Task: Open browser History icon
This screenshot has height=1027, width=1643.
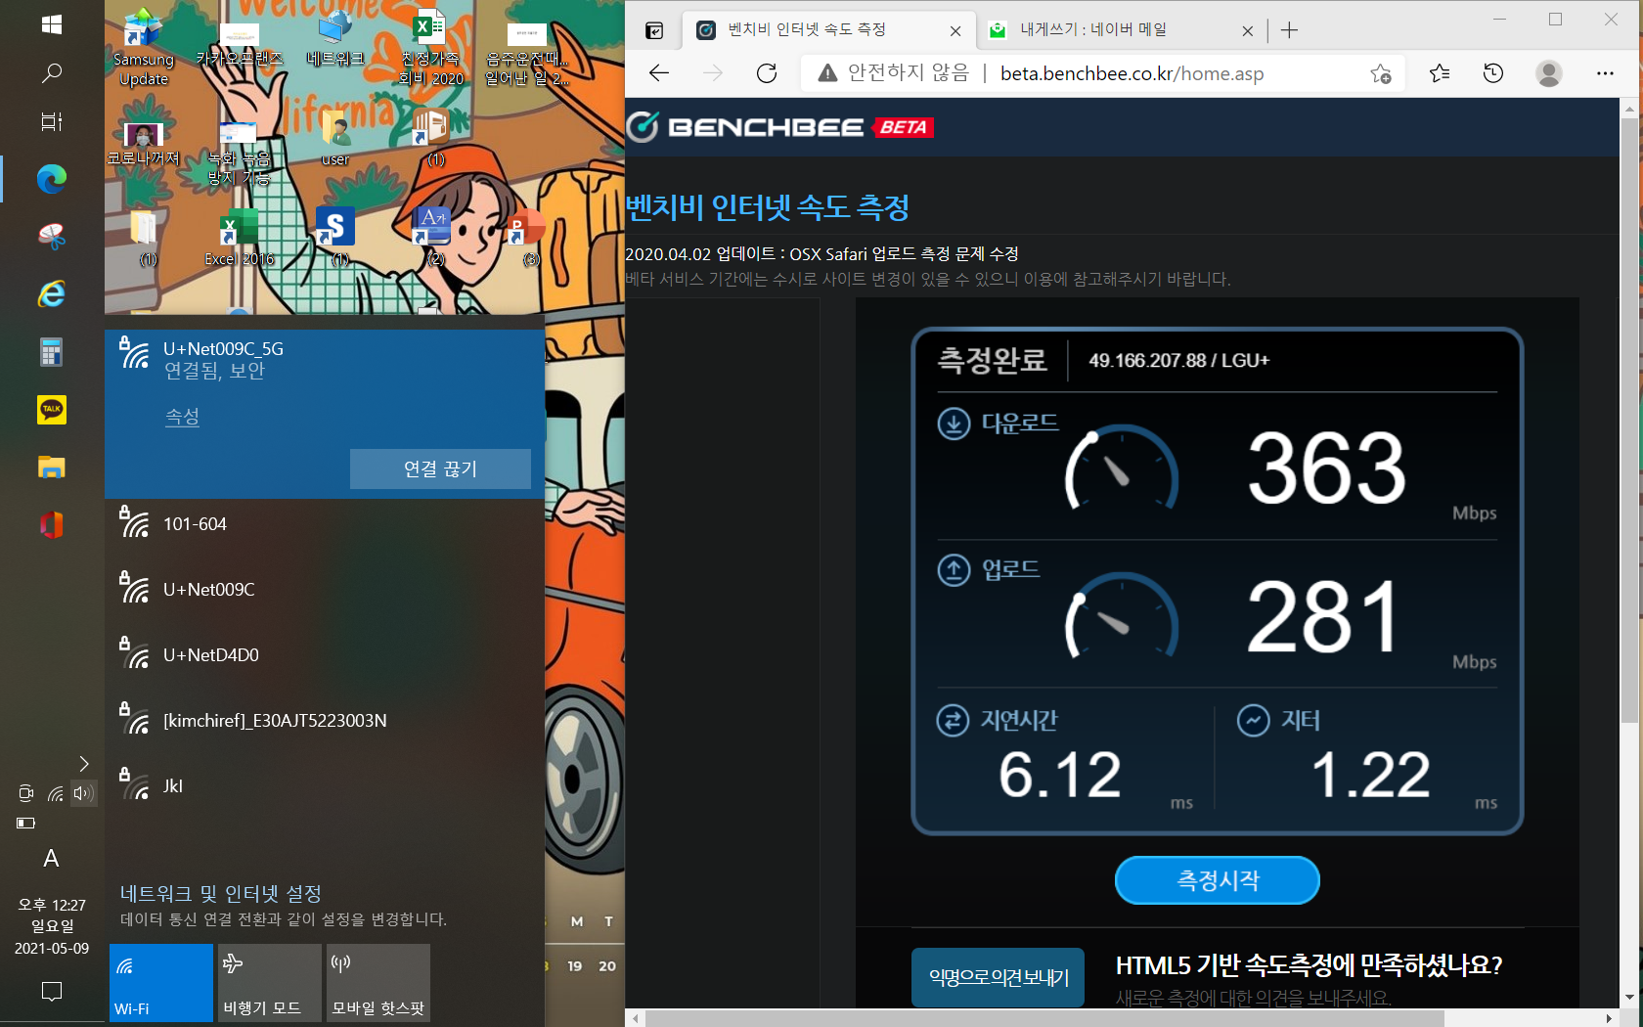Action: (x=1493, y=73)
